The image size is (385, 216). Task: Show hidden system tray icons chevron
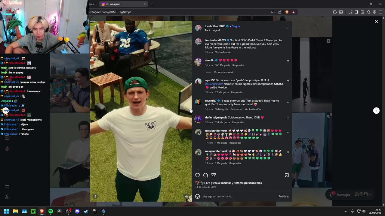click(x=346, y=211)
